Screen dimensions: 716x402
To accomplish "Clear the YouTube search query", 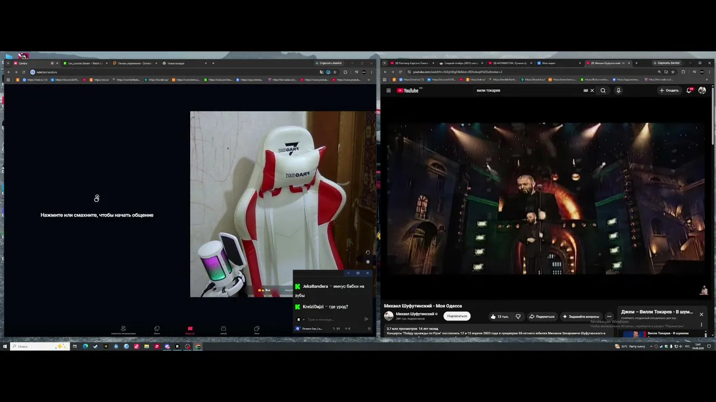I will [592, 90].
